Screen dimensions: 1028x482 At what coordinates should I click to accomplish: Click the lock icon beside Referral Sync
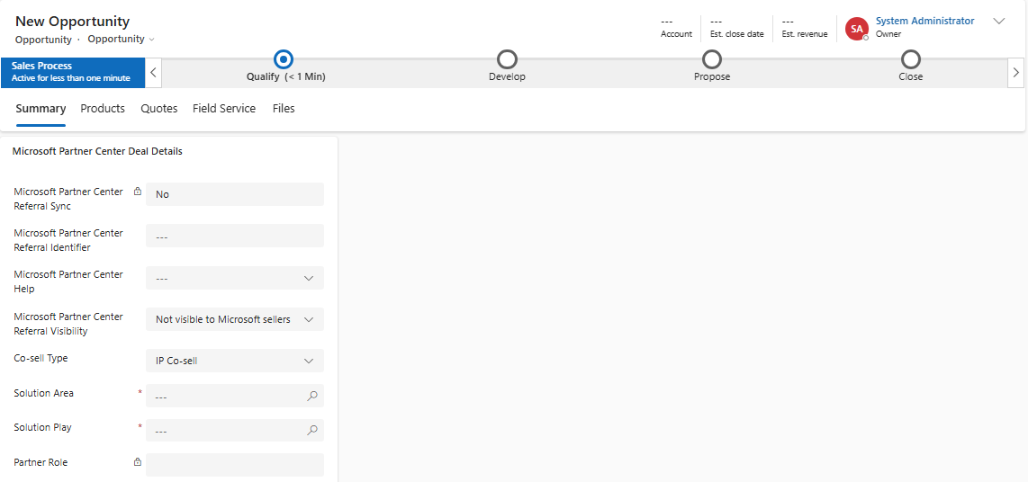point(138,192)
